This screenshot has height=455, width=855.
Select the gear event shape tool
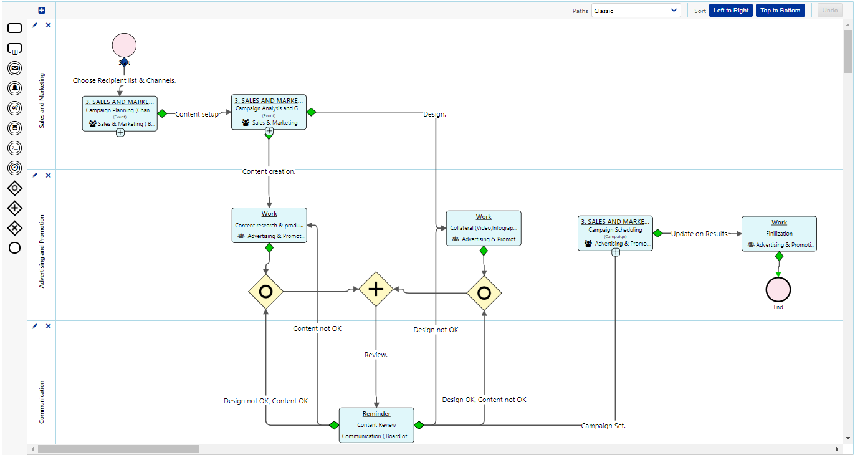14,108
